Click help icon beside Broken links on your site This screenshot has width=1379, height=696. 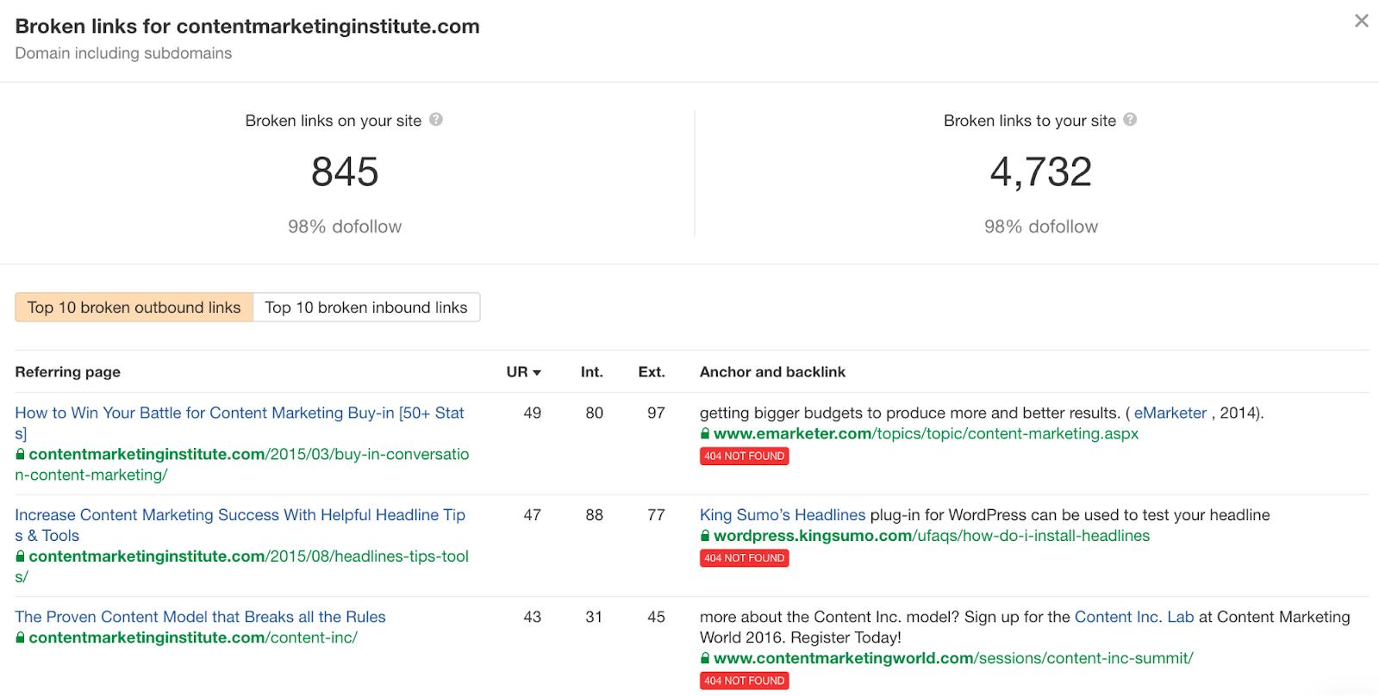click(x=436, y=120)
